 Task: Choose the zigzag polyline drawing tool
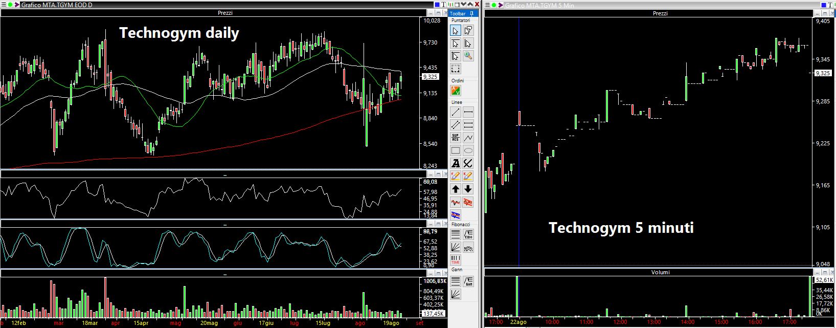[x=468, y=138]
